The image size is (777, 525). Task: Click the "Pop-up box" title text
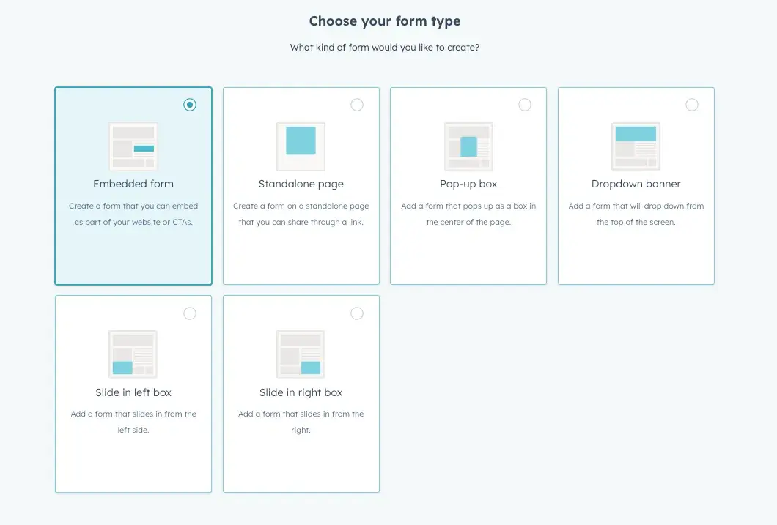point(469,184)
